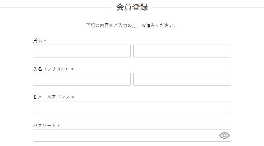Click the 氏名（フリガナ）label
This screenshot has height=146, width=264.
[x=51, y=69]
